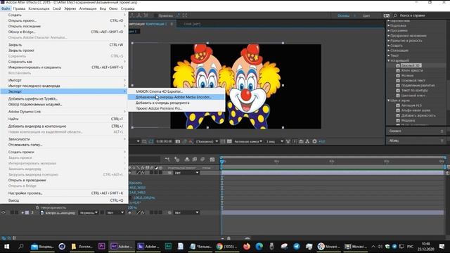450x253 pixels.
Task: Click the Adobe Audition taskbar icon
Action: [x=168, y=247]
